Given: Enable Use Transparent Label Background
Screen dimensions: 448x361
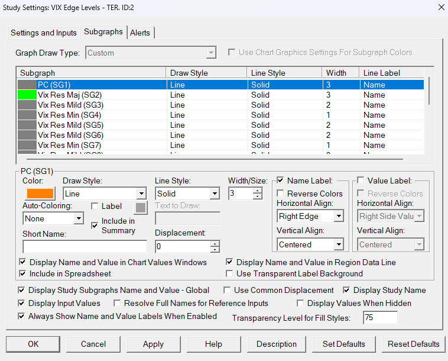Looking at the screenshot, I should (x=229, y=273).
